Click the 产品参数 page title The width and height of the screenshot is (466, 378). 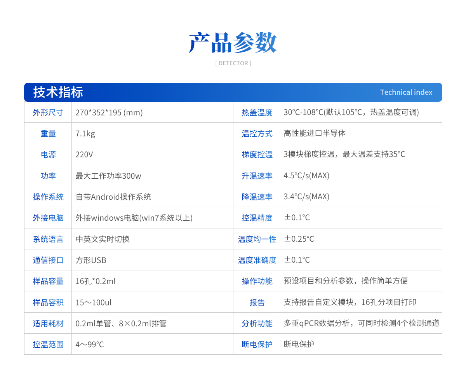(x=233, y=42)
